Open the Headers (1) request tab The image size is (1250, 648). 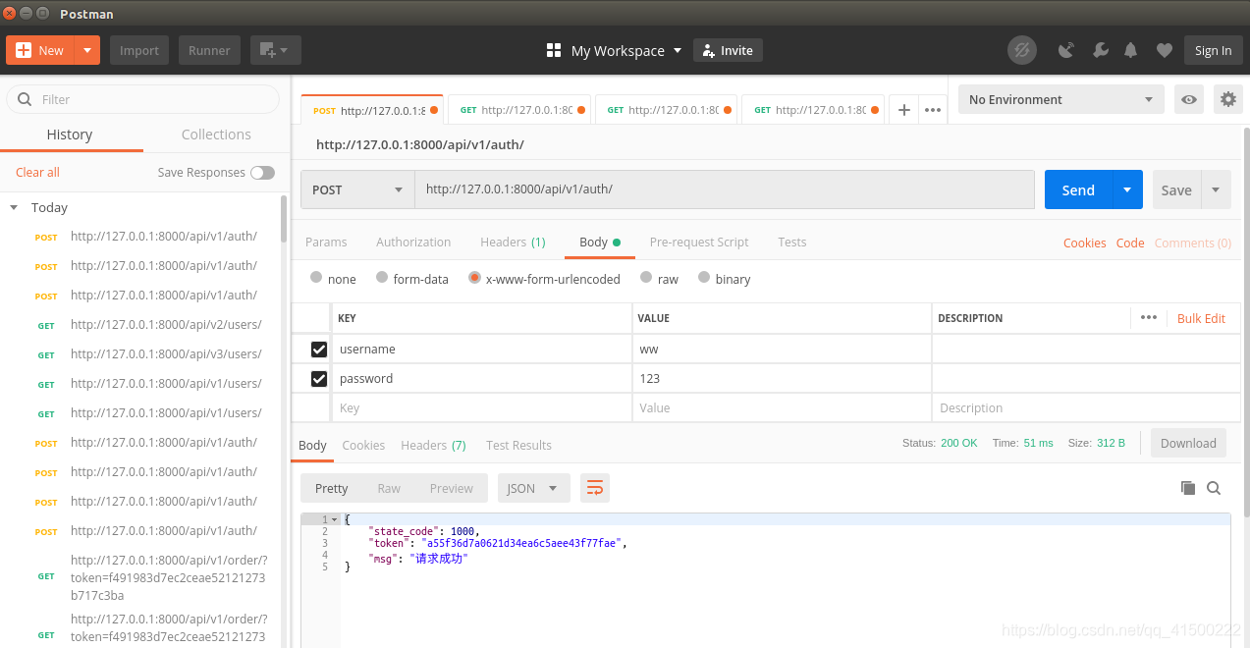point(513,242)
